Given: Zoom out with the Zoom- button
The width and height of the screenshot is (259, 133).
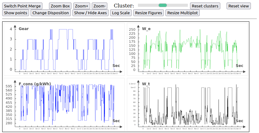Looking at the screenshot, I should point(100,6).
